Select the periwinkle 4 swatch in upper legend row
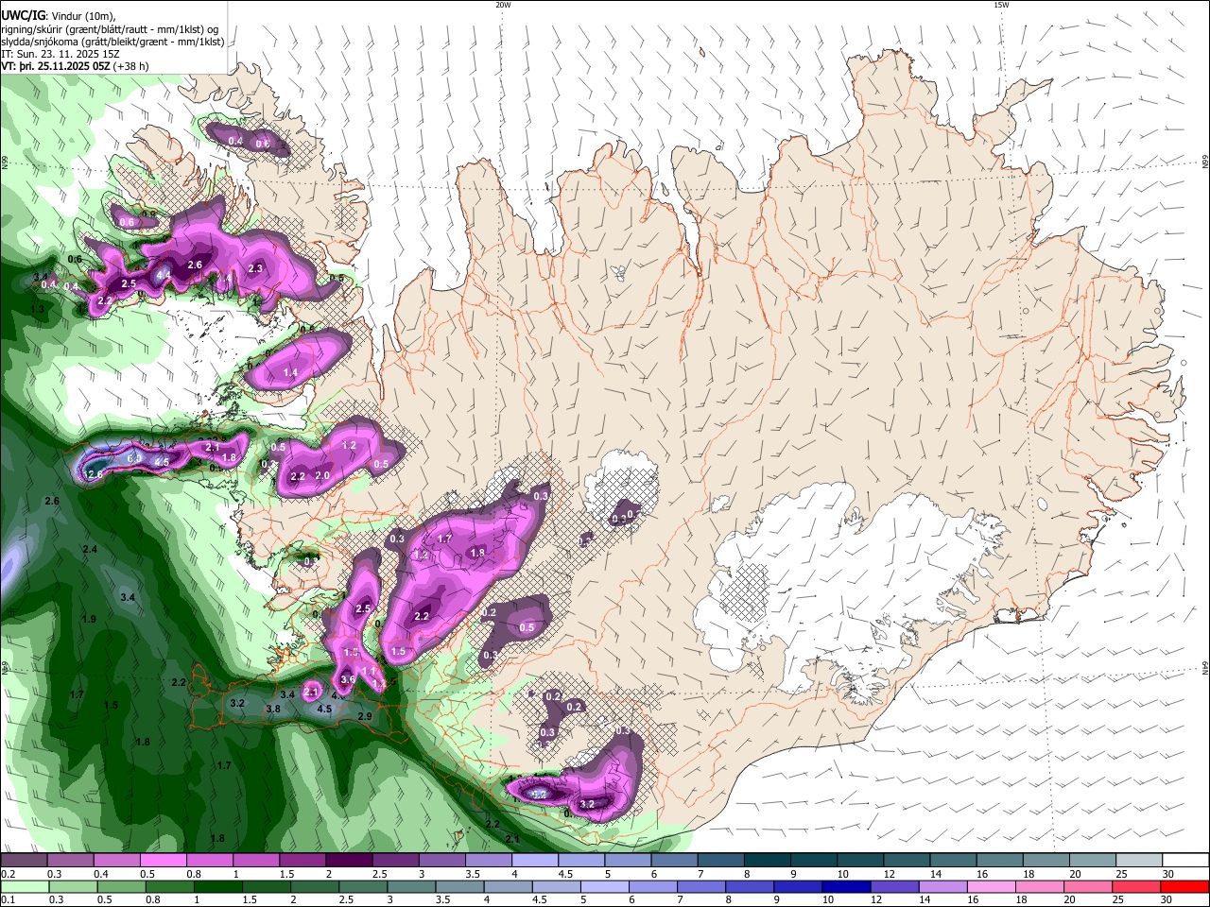Viewport: 1210px width, 907px height. [535, 860]
